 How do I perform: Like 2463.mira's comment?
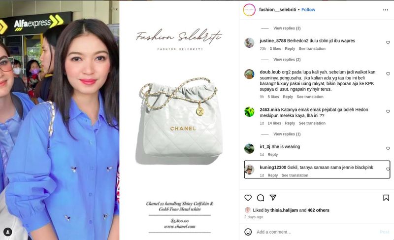[x=388, y=111]
